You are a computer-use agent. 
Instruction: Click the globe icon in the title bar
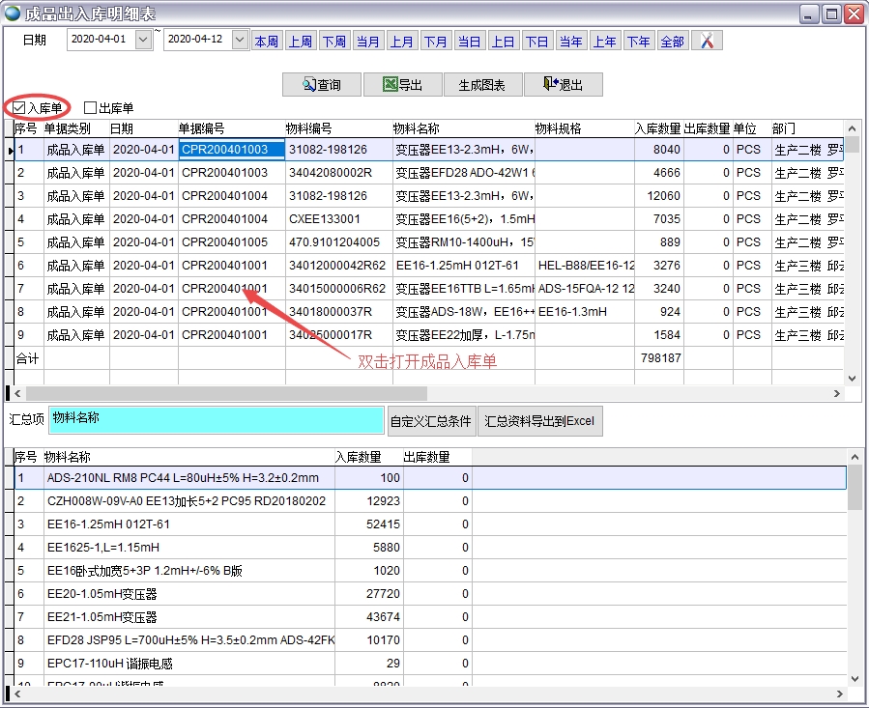tap(13, 14)
